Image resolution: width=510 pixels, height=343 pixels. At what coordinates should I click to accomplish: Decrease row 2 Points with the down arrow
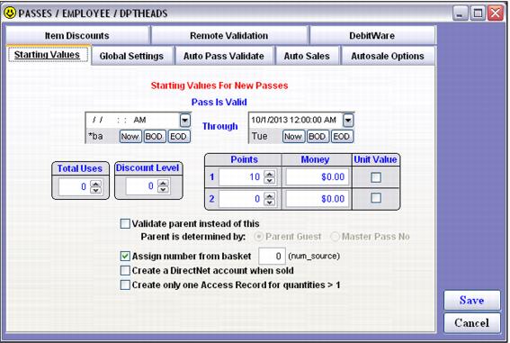tap(269, 203)
